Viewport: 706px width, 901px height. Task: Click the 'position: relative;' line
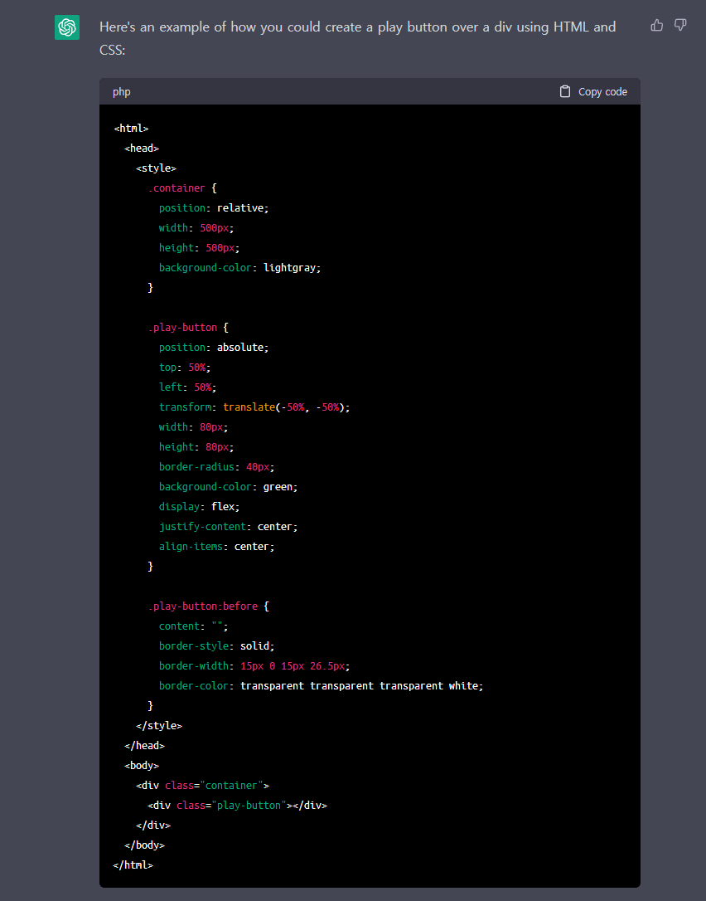click(x=214, y=208)
